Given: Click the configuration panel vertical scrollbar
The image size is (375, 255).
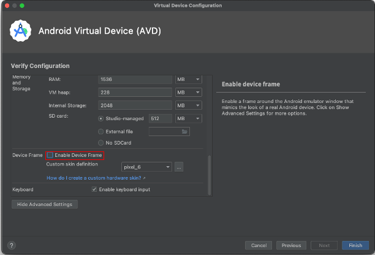Looking at the screenshot, I should pos(210,175).
